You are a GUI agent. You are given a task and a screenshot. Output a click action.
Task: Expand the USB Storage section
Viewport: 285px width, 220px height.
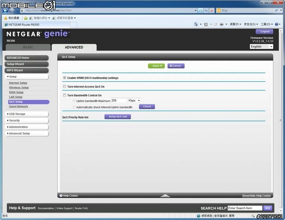coord(27,114)
